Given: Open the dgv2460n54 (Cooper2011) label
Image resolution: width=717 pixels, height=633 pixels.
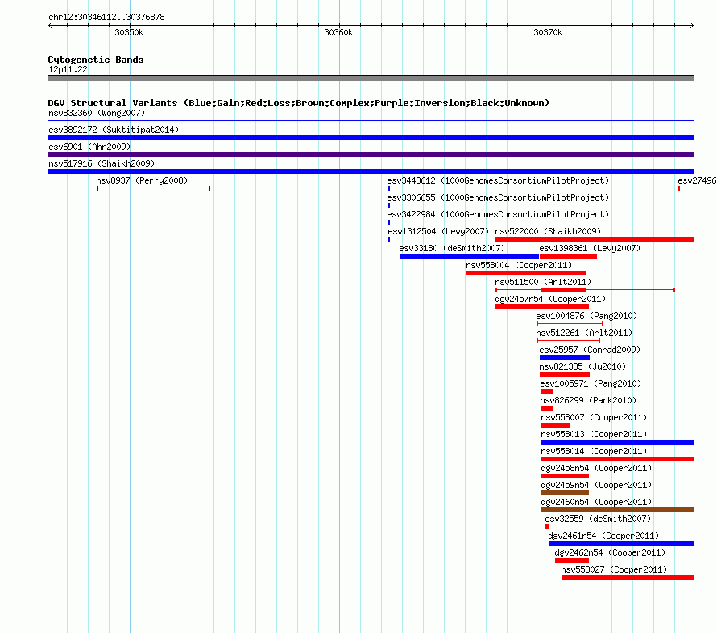Looking at the screenshot, I should pyautogui.click(x=596, y=502).
